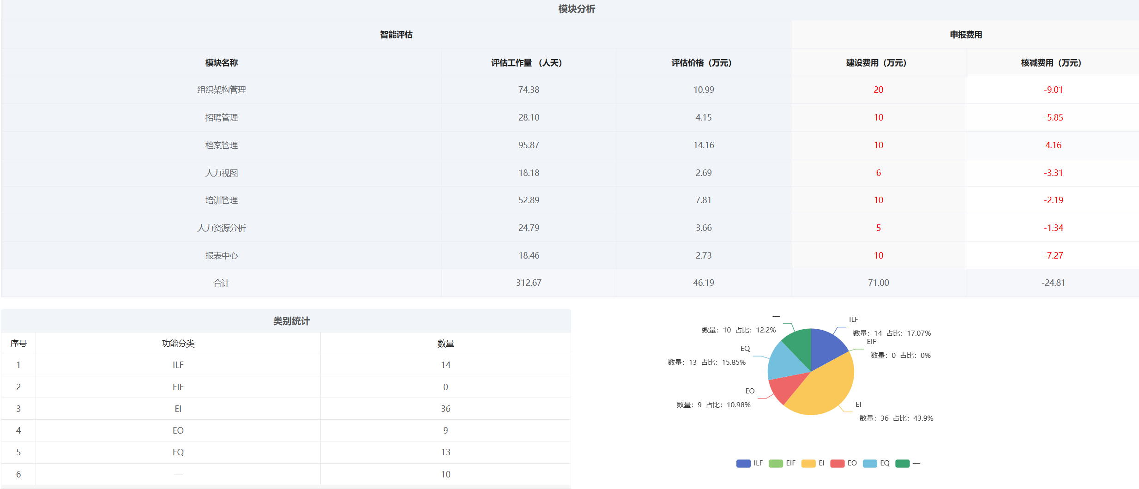Select the ILF category cell

click(178, 365)
